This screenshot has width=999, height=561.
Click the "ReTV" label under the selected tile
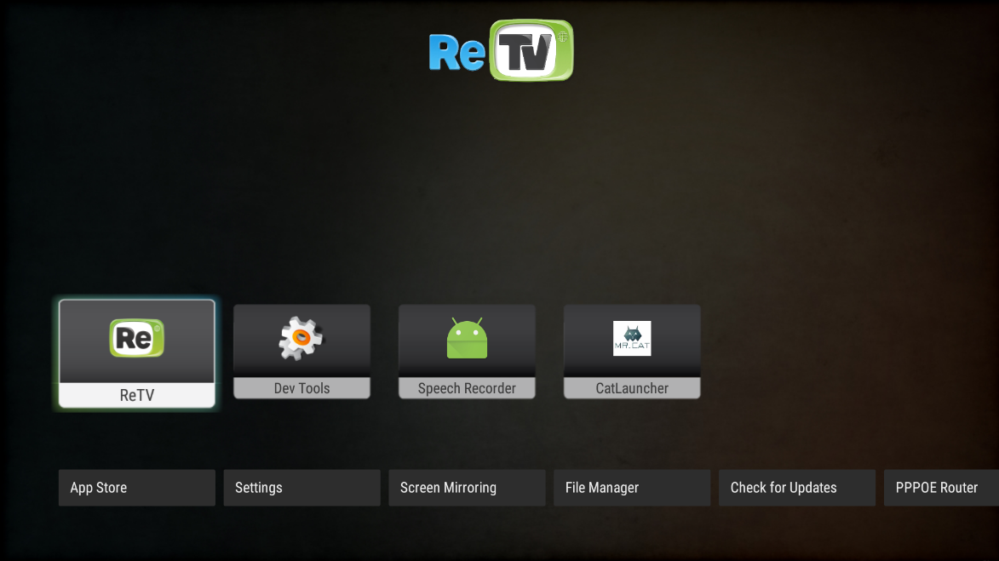[x=137, y=396]
